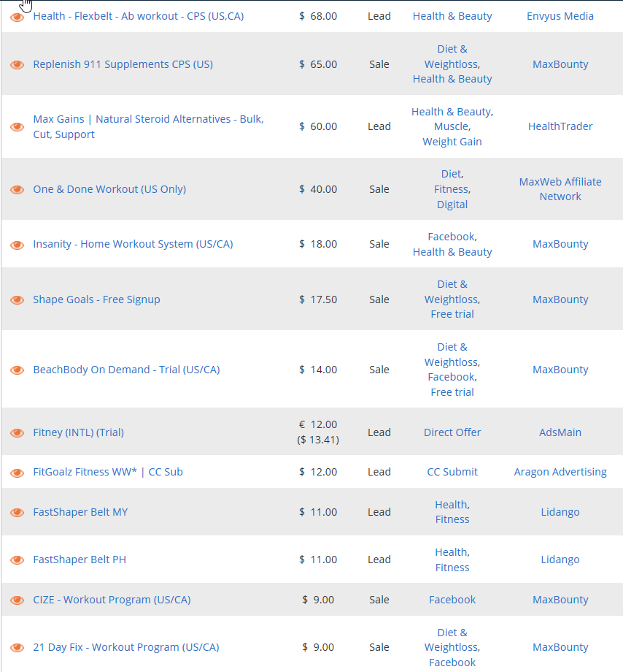Click eye icon for Fitney (INTL) (Trial)
The width and height of the screenshot is (623, 672).
pyautogui.click(x=17, y=433)
